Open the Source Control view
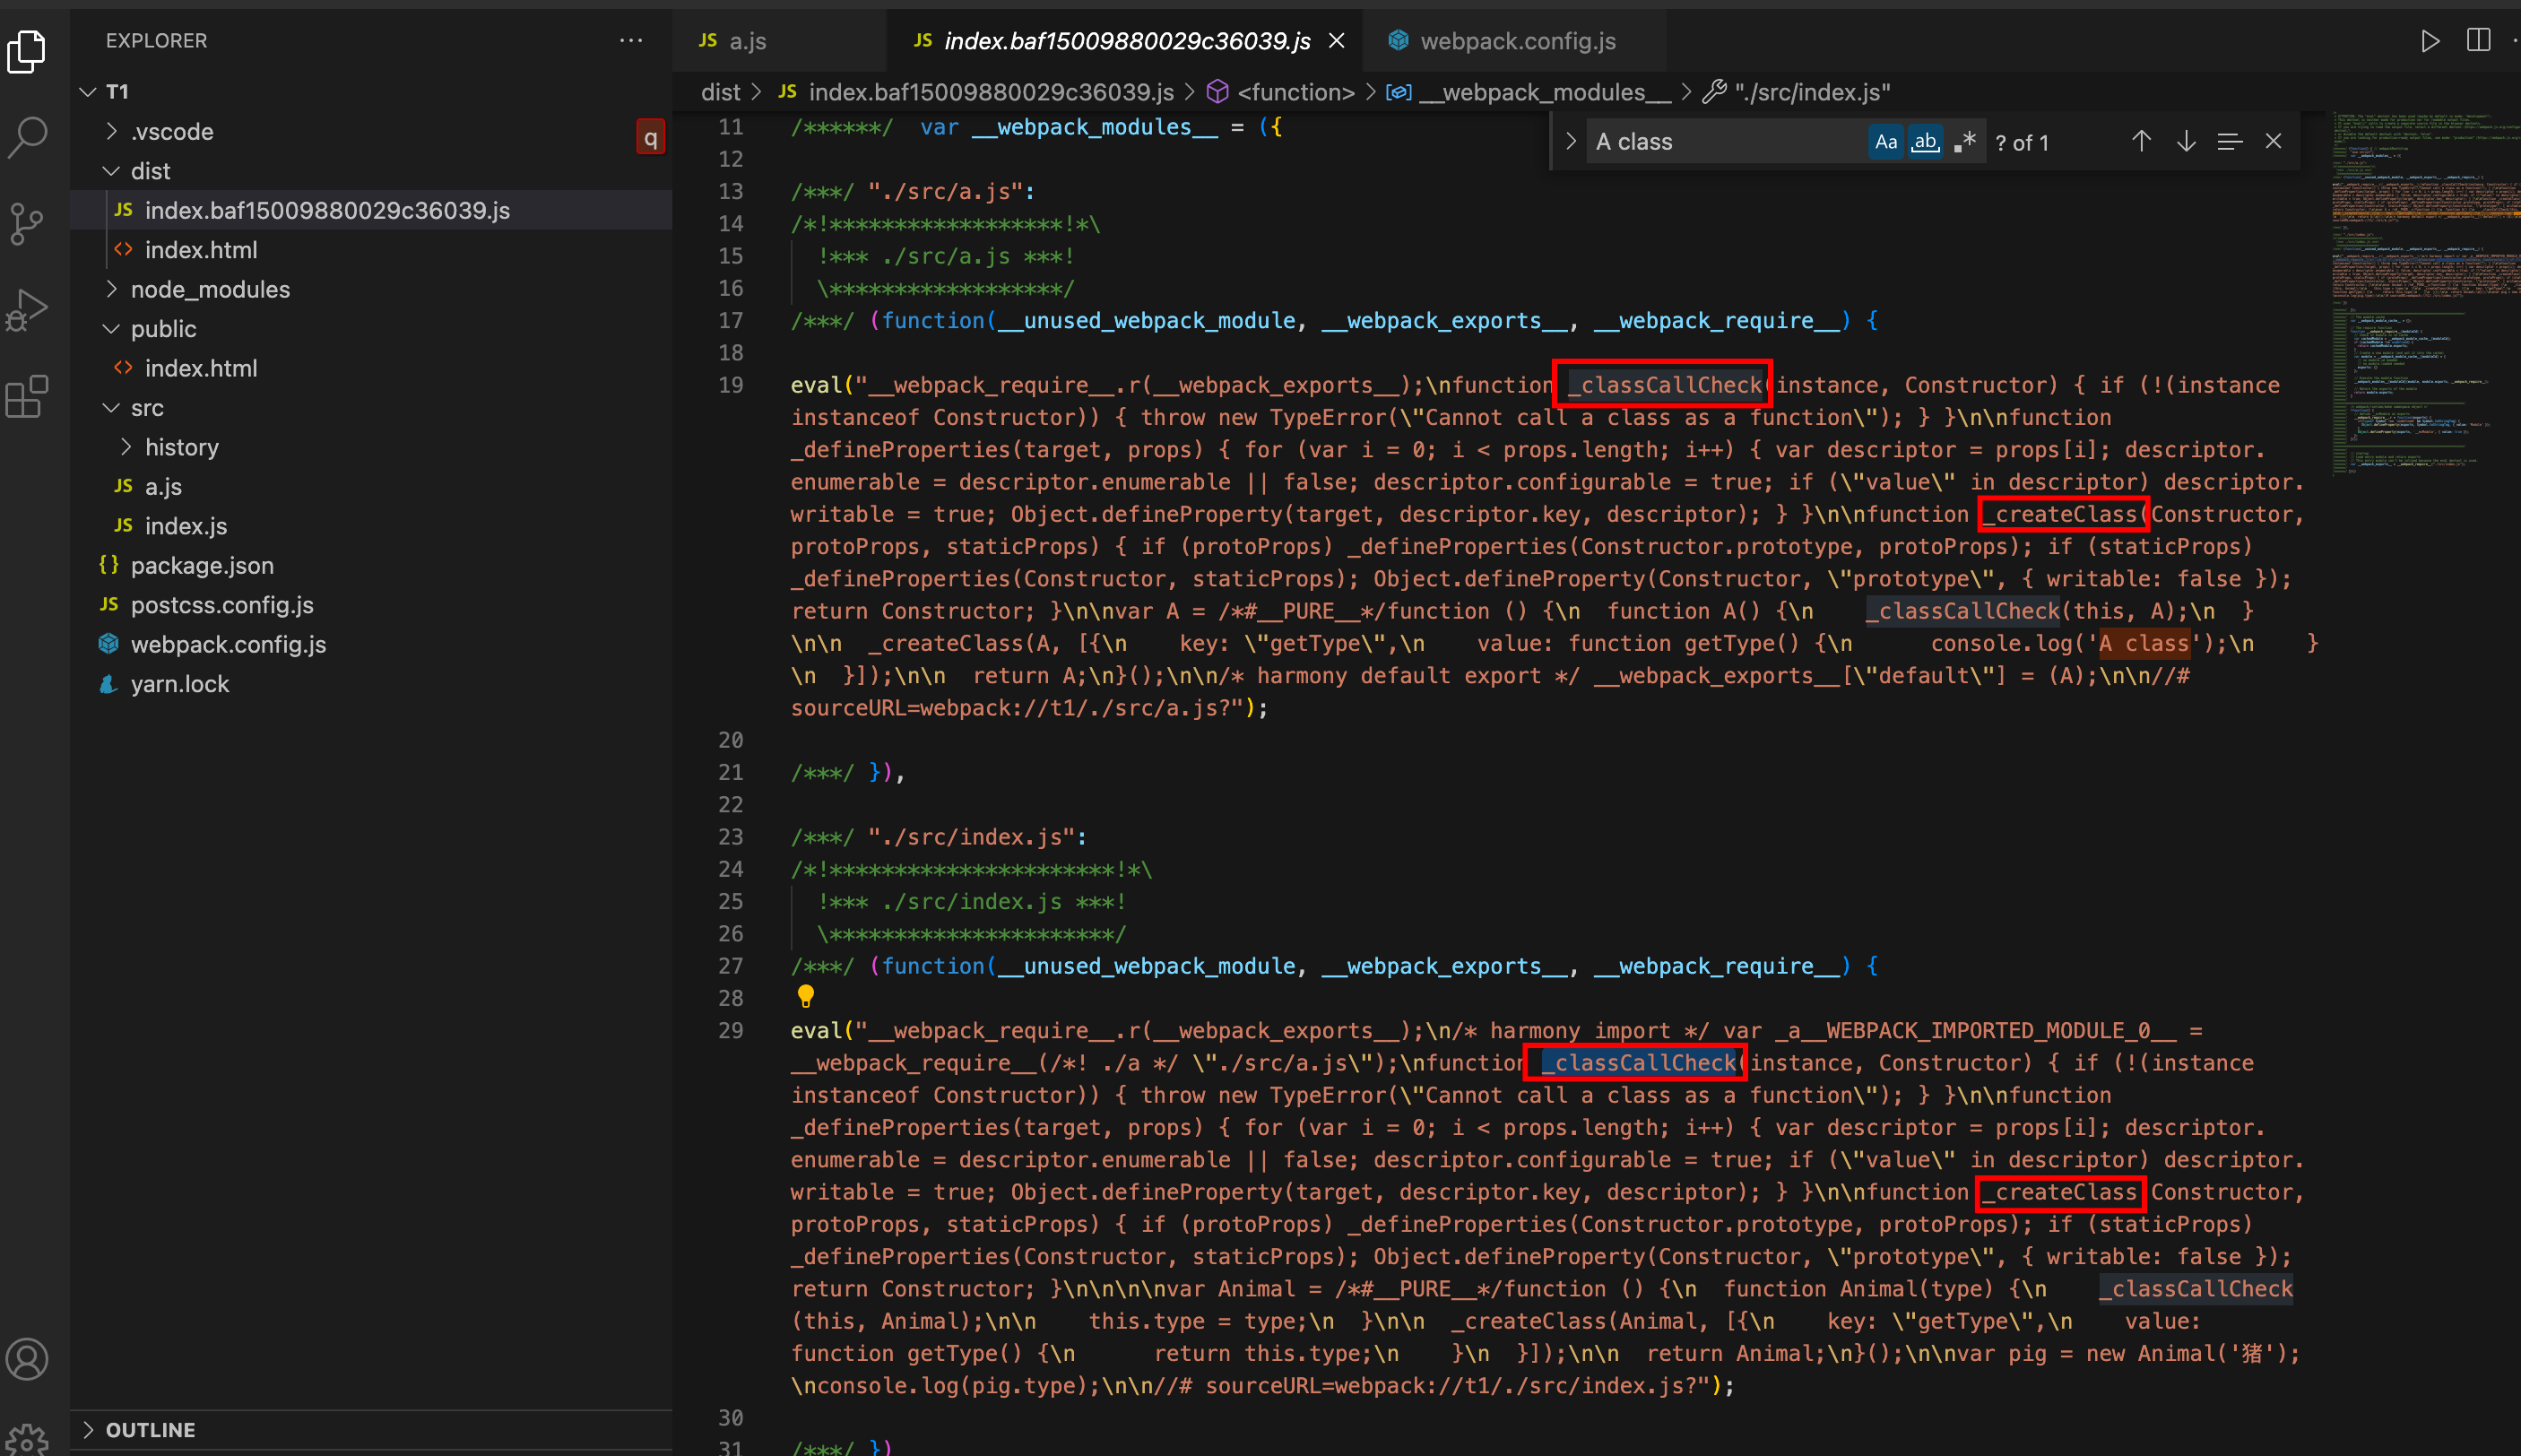2521x1456 pixels. [x=27, y=224]
